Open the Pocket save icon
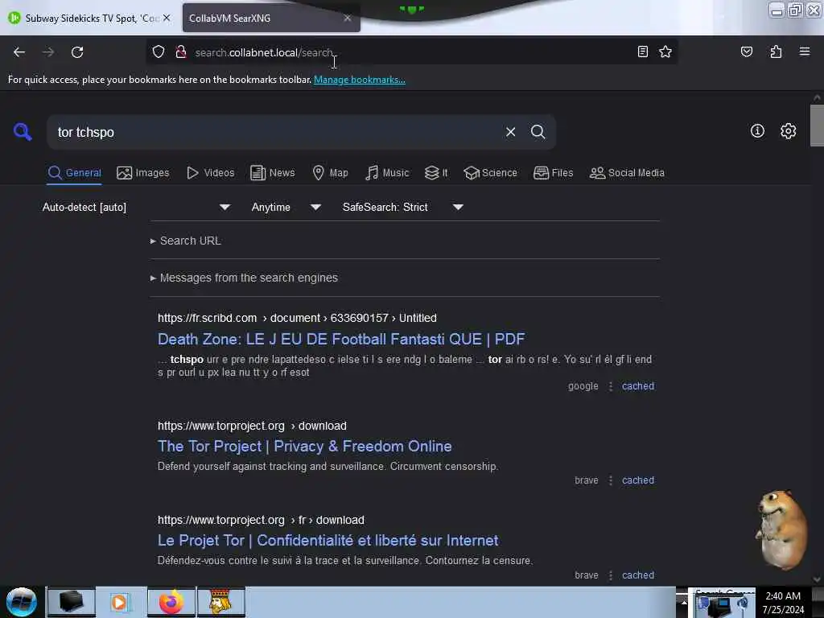This screenshot has height=618, width=824. click(x=746, y=51)
